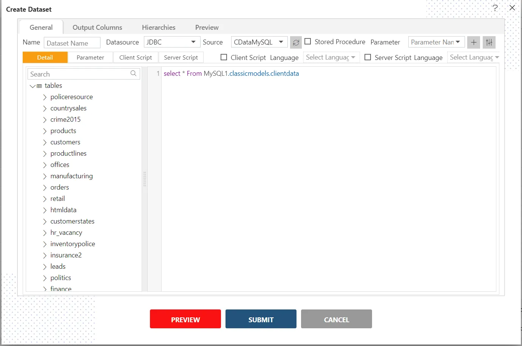Select the customers table name
Viewport: 522px width, 346px height.
(x=65, y=142)
